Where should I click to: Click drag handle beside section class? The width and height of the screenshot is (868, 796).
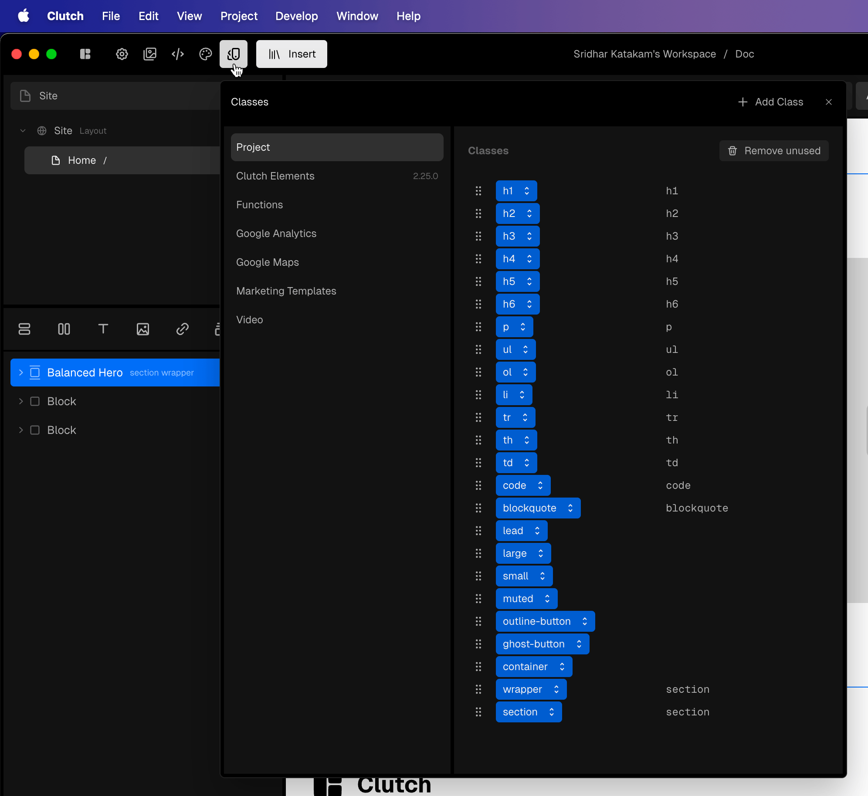pos(478,712)
